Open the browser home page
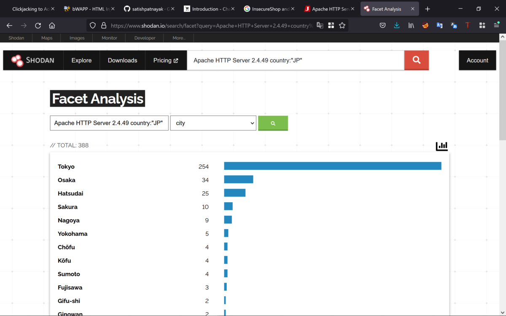506x316 pixels. click(52, 25)
